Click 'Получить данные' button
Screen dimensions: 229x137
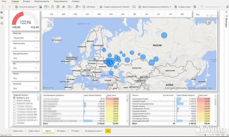click(26, 7)
